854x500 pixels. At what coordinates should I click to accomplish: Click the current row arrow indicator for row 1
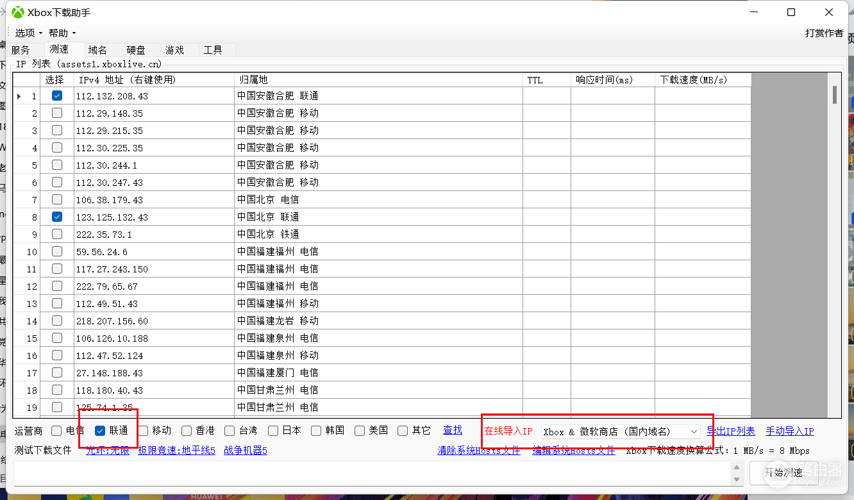pyautogui.click(x=19, y=96)
